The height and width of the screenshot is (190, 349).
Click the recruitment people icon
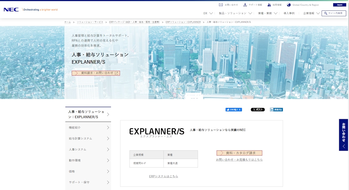pyautogui.click(x=269, y=5)
